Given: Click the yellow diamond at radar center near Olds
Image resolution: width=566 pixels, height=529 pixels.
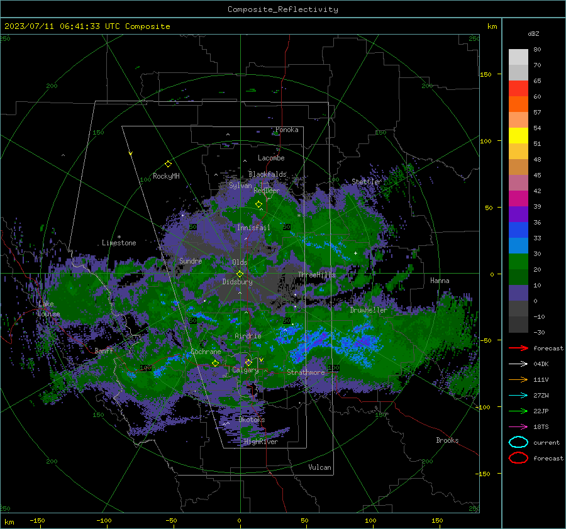Looking at the screenshot, I should [240, 274].
